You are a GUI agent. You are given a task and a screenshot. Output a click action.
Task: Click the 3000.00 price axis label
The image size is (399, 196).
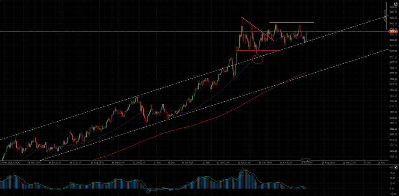click(393, 73)
